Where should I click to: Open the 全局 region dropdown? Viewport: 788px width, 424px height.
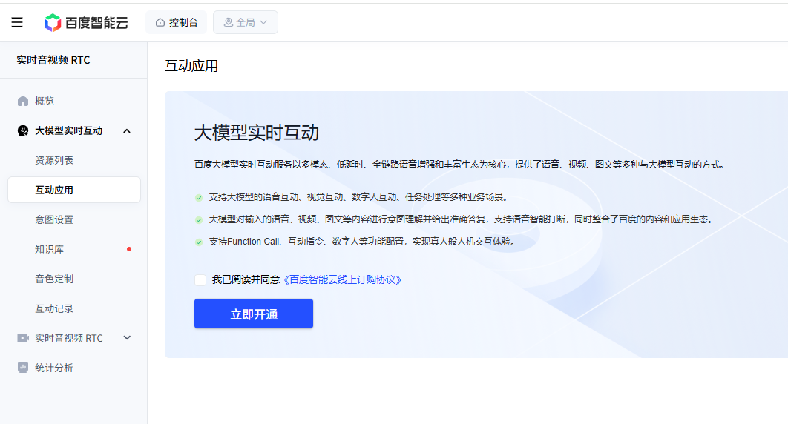(246, 22)
